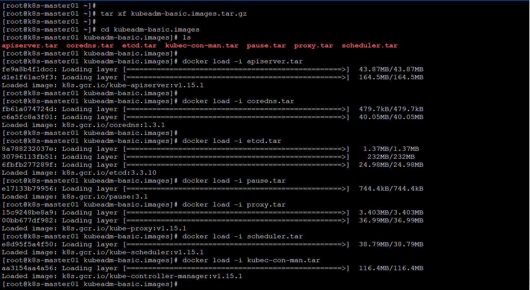
Task: Click the 'docker load -i etcd.tar' command
Action: [232, 141]
